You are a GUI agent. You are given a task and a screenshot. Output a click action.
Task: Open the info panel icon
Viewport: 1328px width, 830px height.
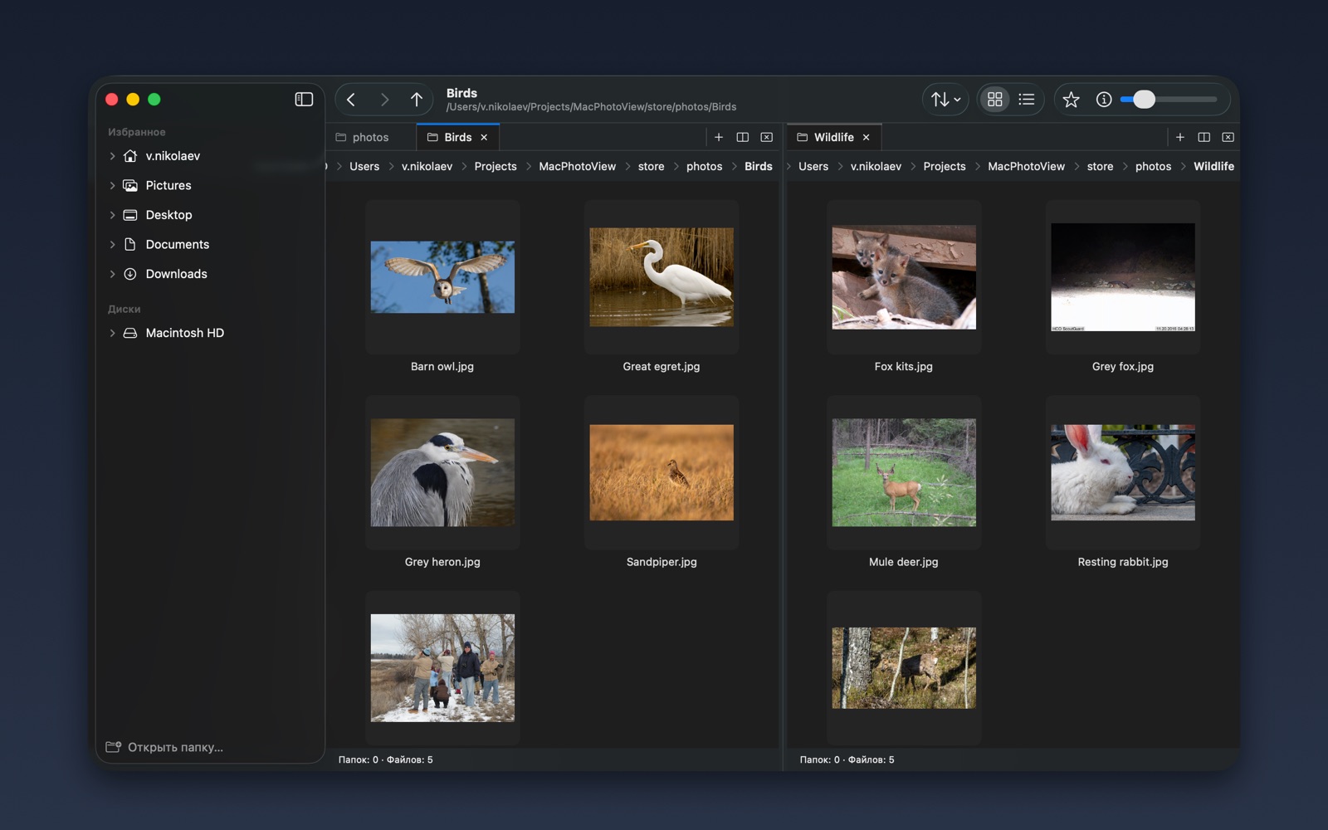click(1104, 100)
